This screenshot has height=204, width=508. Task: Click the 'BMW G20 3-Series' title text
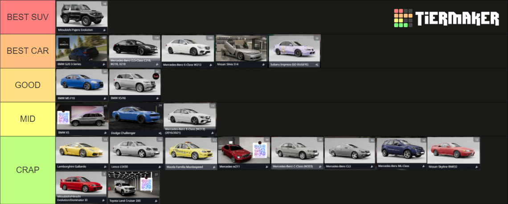click(x=70, y=64)
